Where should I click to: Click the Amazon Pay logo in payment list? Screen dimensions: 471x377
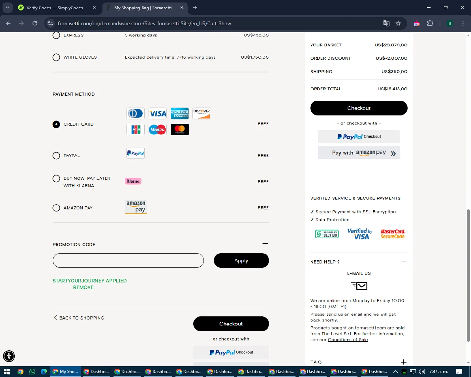[136, 207]
